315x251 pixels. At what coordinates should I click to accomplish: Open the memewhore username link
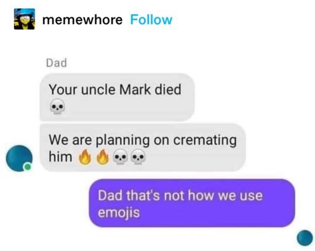coord(82,20)
